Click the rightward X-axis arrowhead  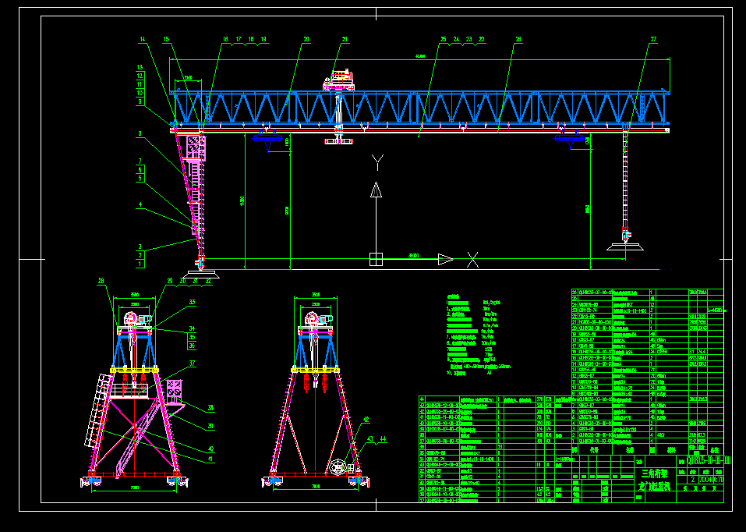(445, 259)
